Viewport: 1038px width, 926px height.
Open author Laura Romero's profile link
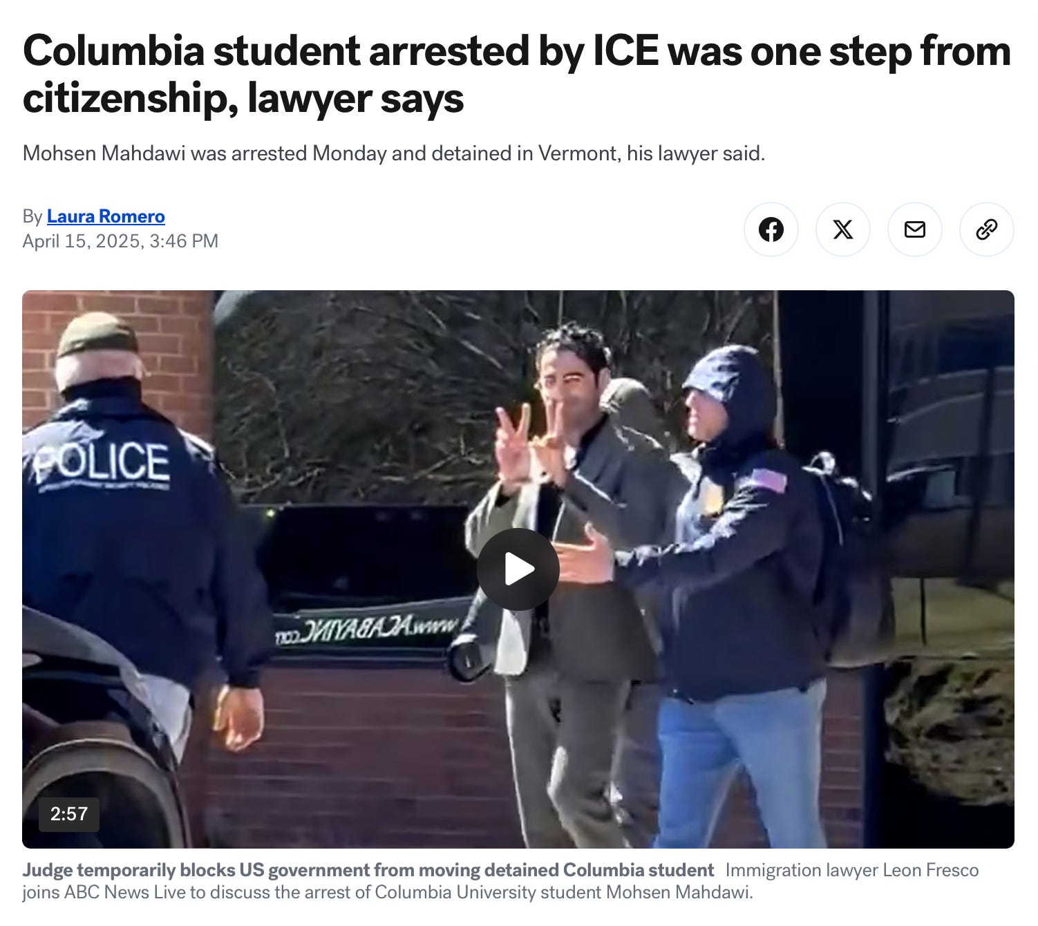pyautogui.click(x=106, y=216)
